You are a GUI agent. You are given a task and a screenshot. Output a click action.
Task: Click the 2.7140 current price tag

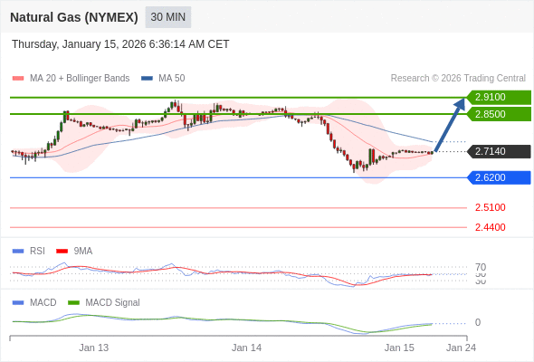499,151
